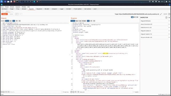Switch to the Decoder tab
Image resolution: width=171 pixels, height=96 pixels.
point(47,9)
